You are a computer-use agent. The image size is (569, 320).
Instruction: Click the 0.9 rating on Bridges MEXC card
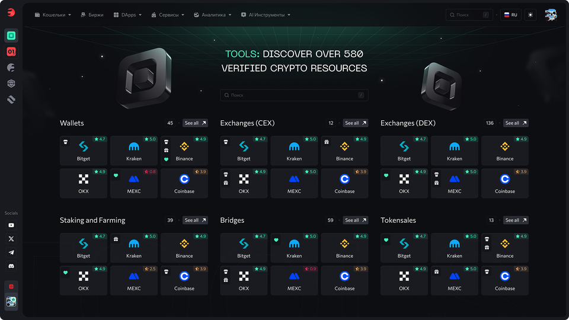click(x=311, y=269)
